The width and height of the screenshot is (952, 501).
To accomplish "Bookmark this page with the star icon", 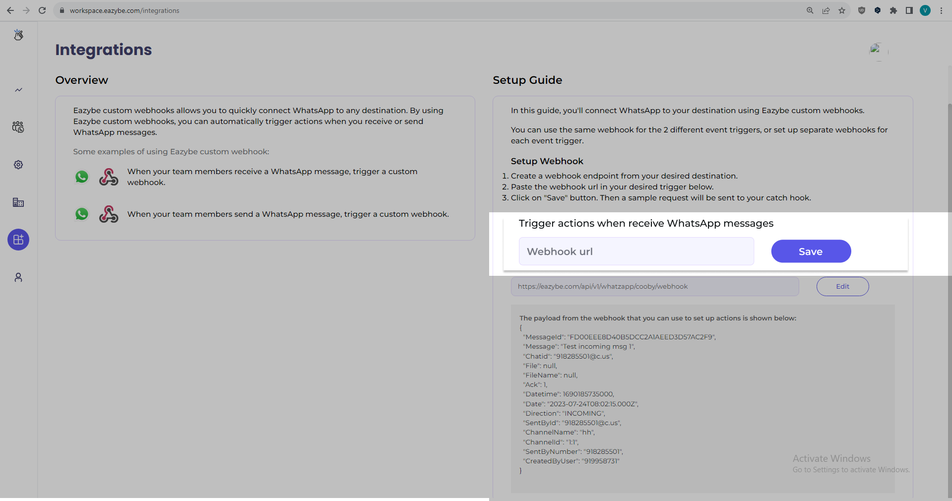I will (x=842, y=10).
